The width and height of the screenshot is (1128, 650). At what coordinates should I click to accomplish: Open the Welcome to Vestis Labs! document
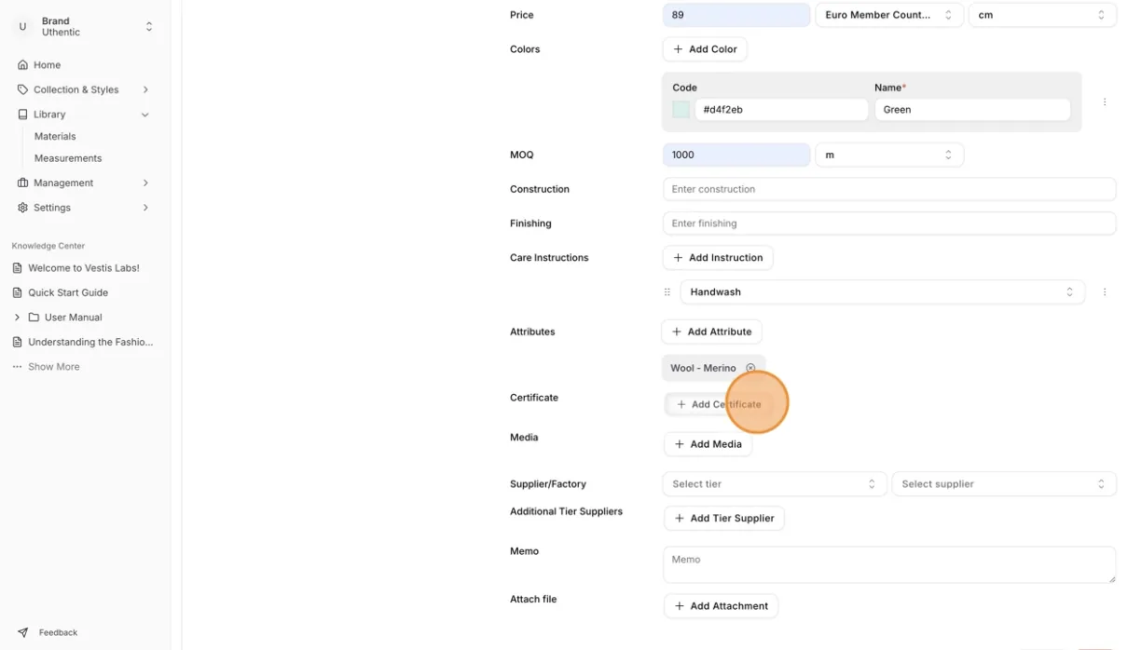83,268
